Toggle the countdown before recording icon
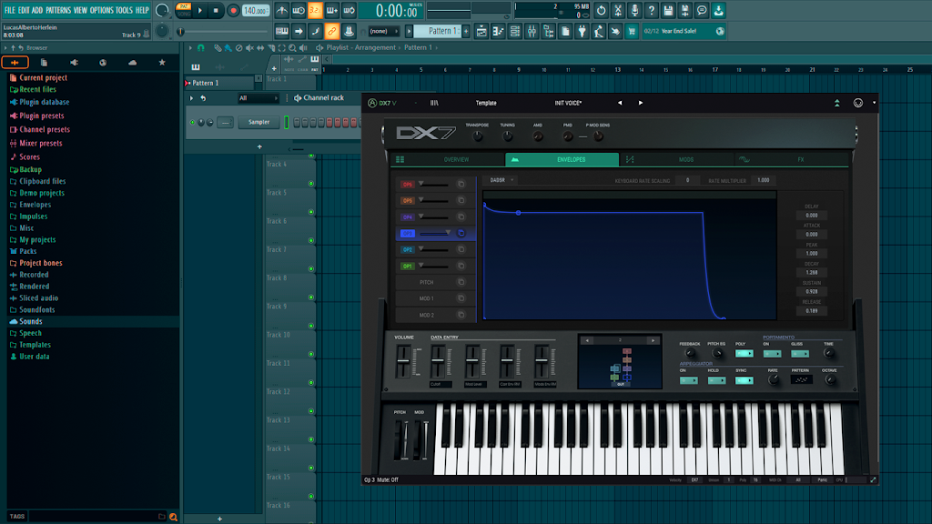Image resolution: width=932 pixels, height=524 pixels. 315,10
